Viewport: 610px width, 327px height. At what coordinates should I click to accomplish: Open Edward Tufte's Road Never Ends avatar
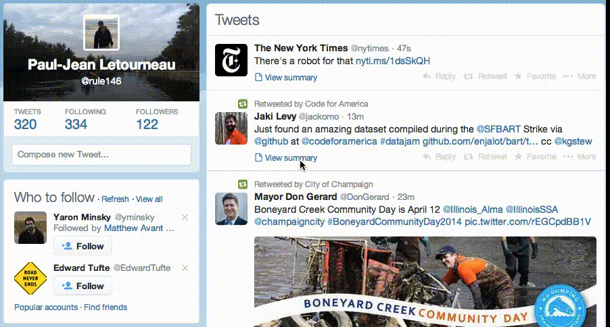[x=30, y=278]
